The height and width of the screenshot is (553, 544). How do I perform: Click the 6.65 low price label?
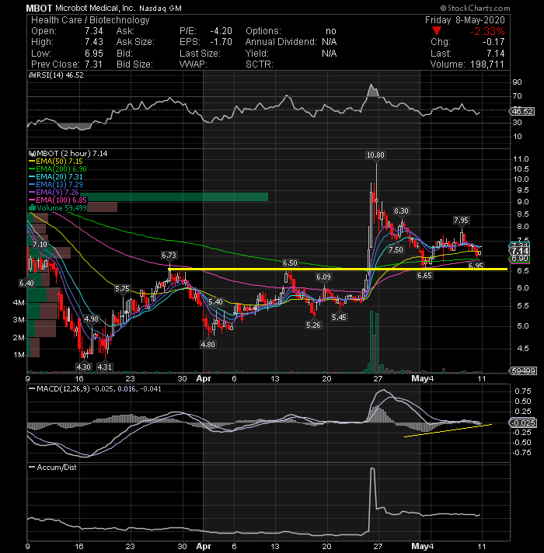coord(424,276)
